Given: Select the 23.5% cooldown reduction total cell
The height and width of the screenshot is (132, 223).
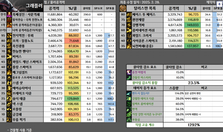Looking at the screenshot, I should point(194,83).
